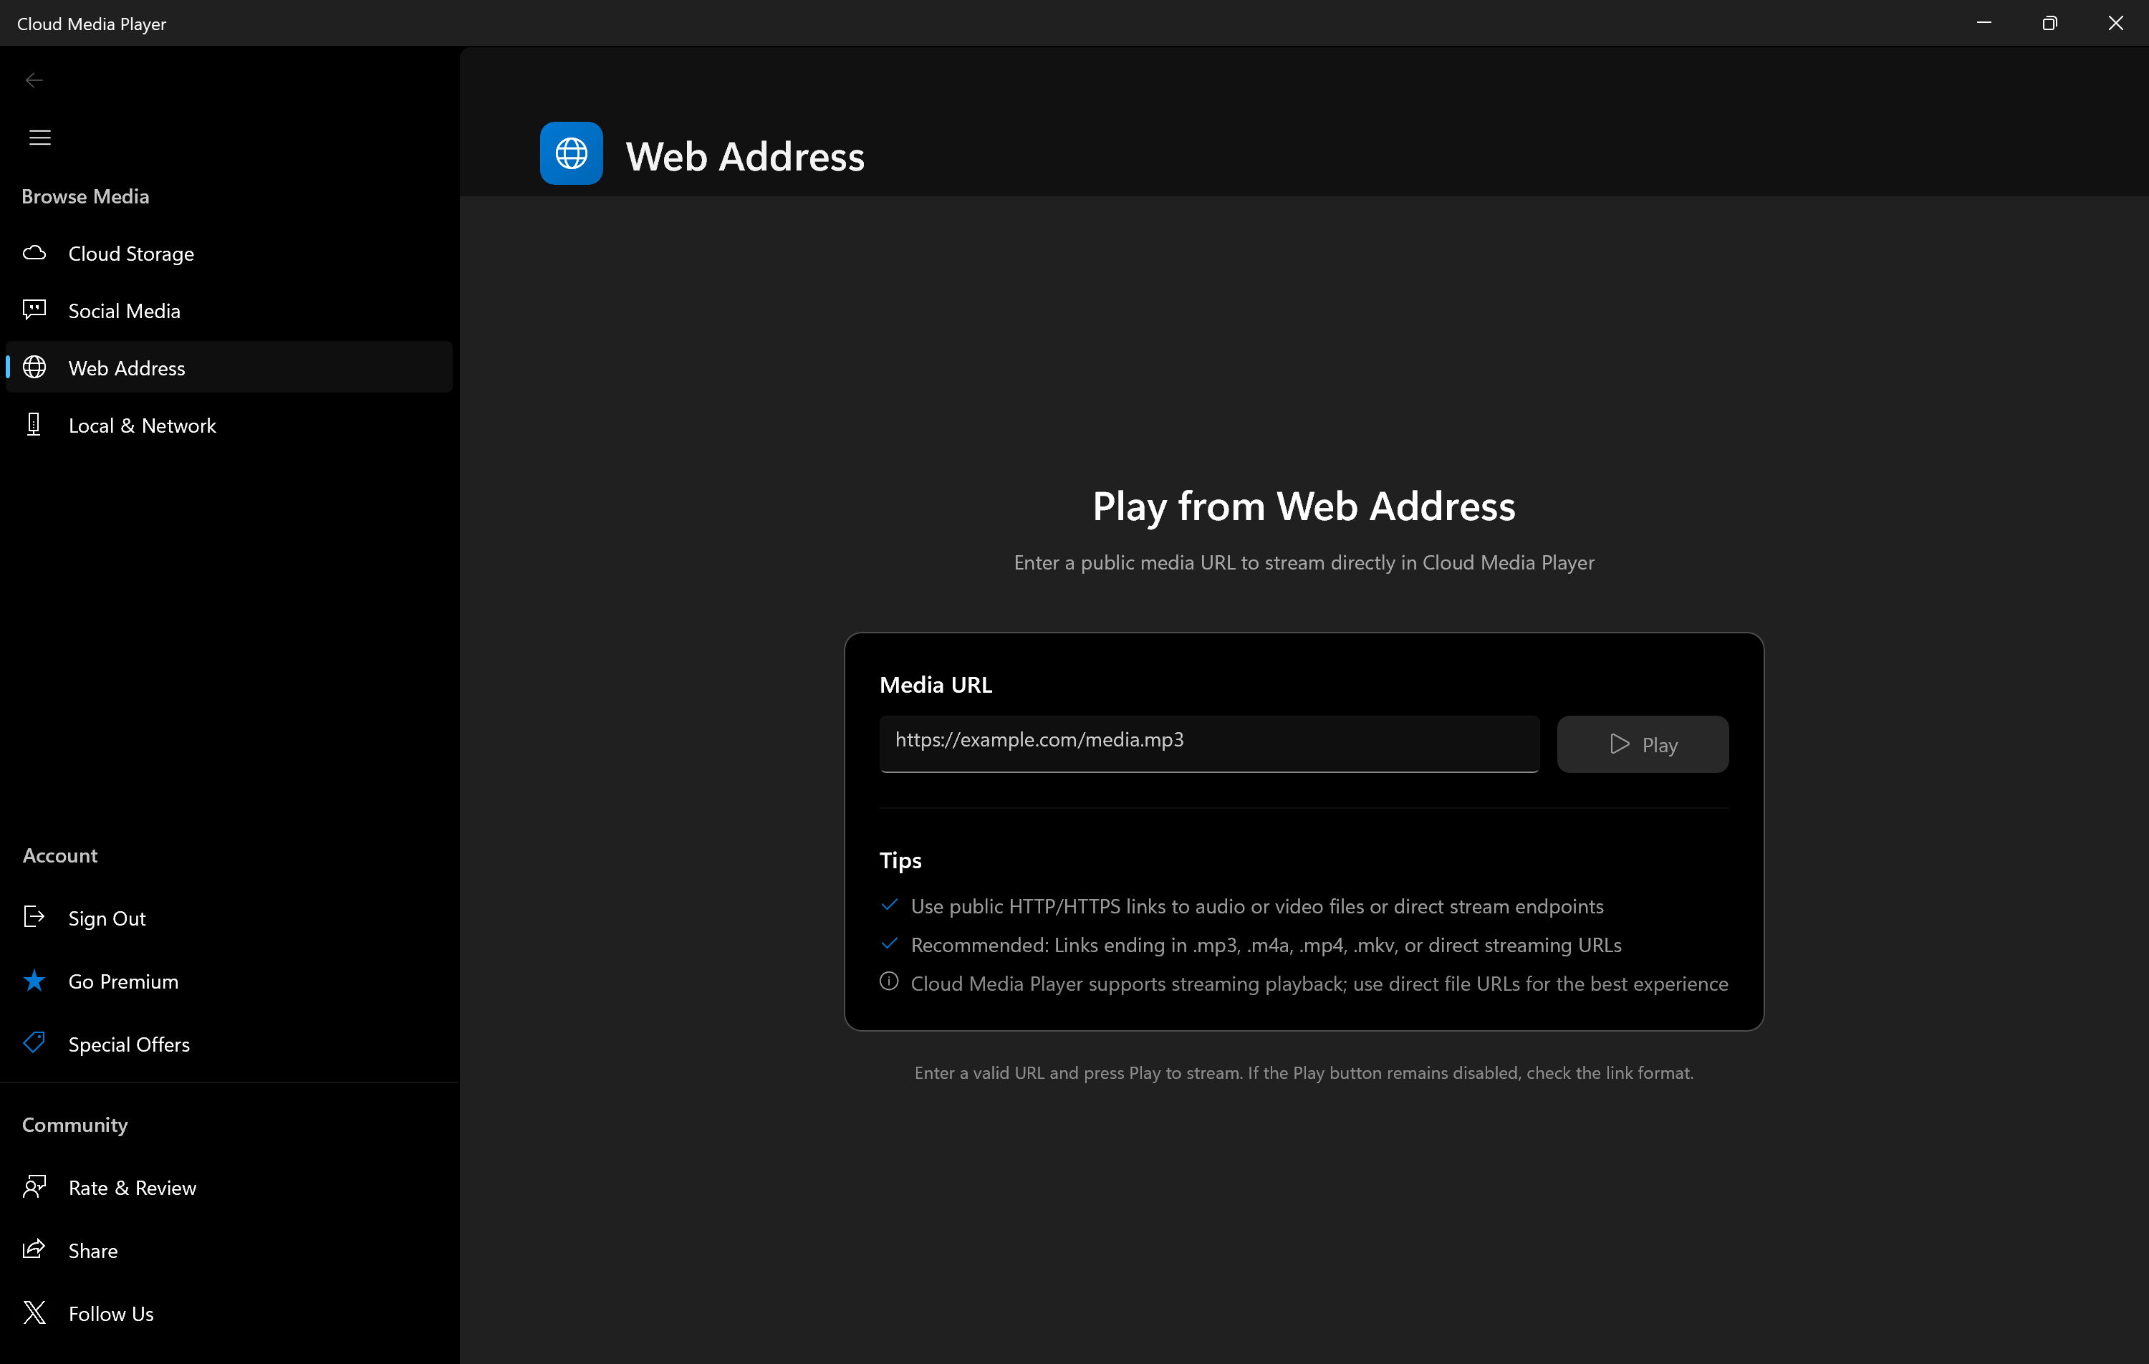Screen dimensions: 2149x1364
Task: Click the "Browse Media" section label
Action: tap(86, 196)
